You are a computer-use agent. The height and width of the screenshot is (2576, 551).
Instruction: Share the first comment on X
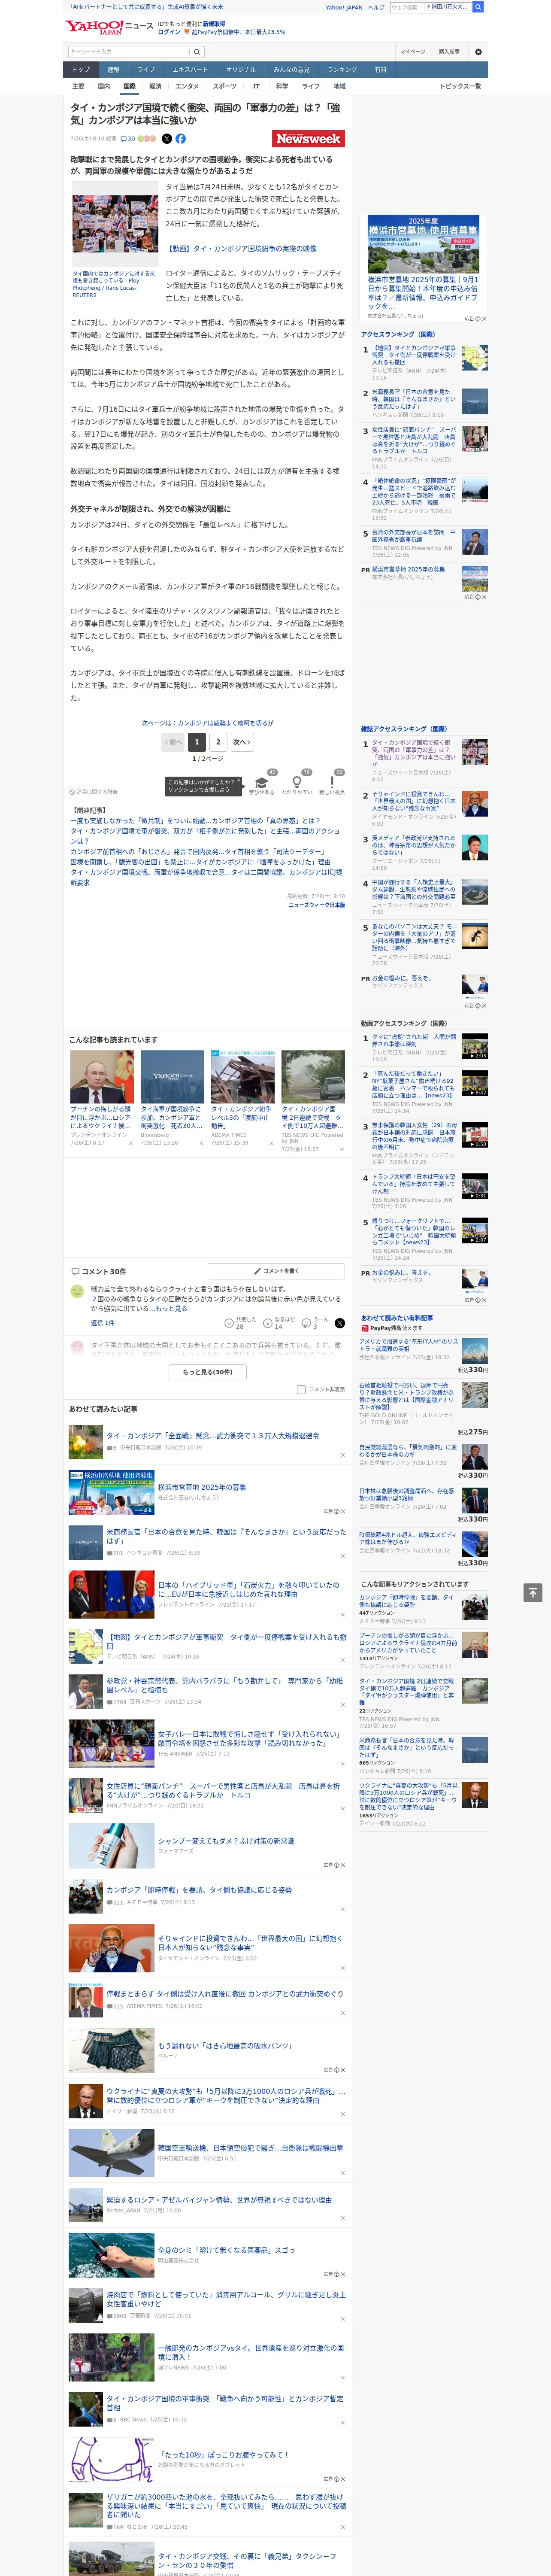coord(340,1323)
